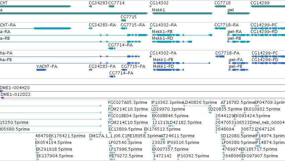Select EST EK137904.5prime
Viewport: 285px width, 161px height.
(55, 156)
